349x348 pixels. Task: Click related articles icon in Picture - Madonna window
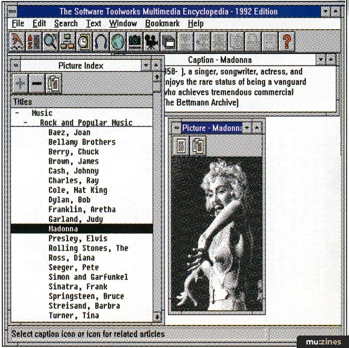[198, 146]
